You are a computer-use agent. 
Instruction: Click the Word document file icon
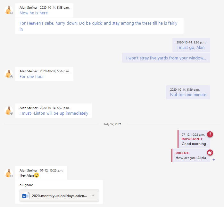click(x=26, y=195)
